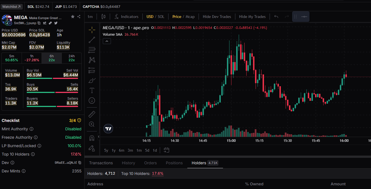Viewport: 371px width, 189px height.
Task: Switch to the History tab
Action: 128,163
